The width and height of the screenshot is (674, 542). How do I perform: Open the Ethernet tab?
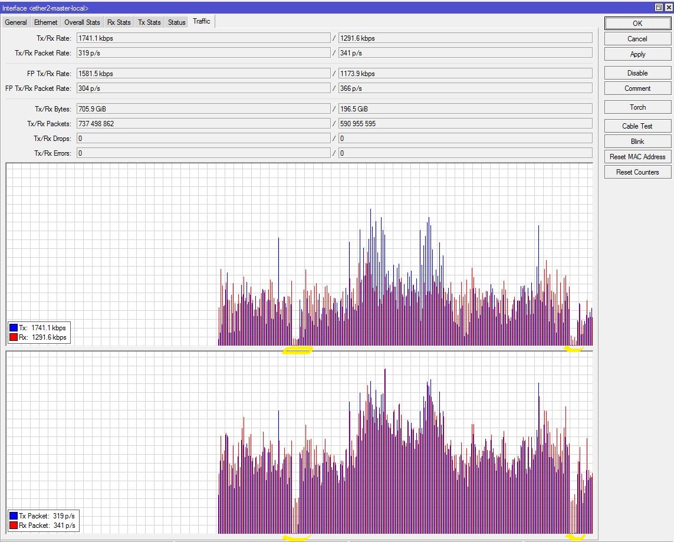coord(46,22)
